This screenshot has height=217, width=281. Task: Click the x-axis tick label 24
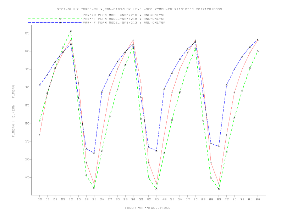coord(102,199)
